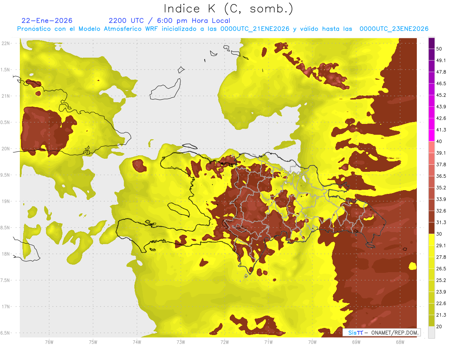Click the '74W' longitude label
Screen dimensions: 449x347
point(137,342)
